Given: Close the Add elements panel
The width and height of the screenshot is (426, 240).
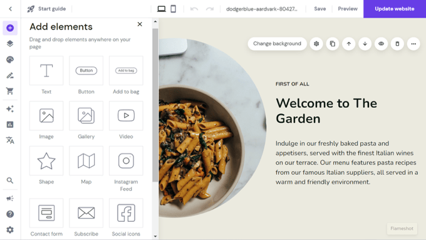Looking at the screenshot, I should tap(140, 24).
